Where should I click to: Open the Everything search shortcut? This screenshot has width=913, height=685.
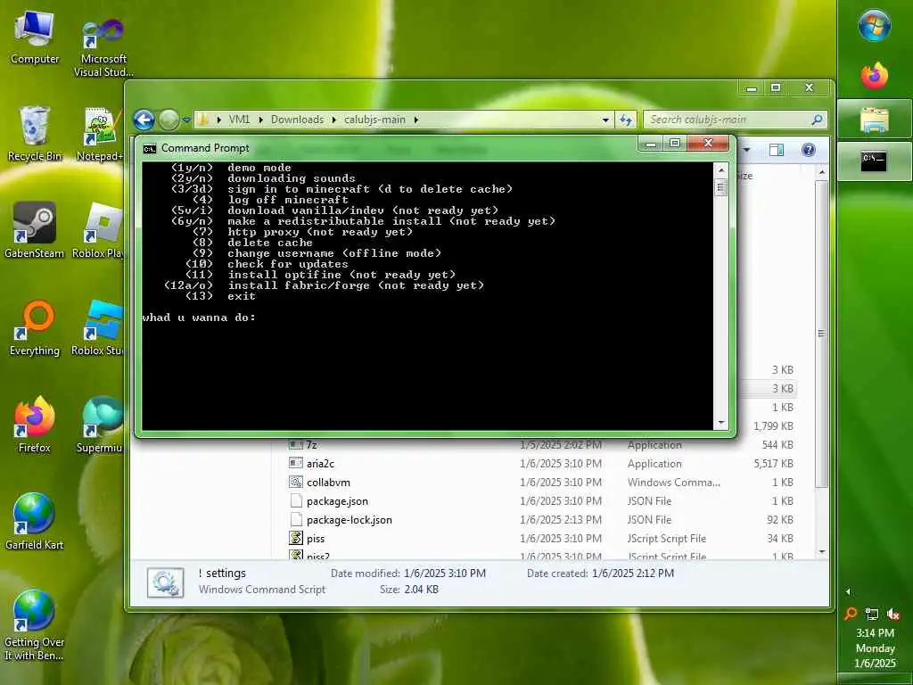(x=35, y=328)
